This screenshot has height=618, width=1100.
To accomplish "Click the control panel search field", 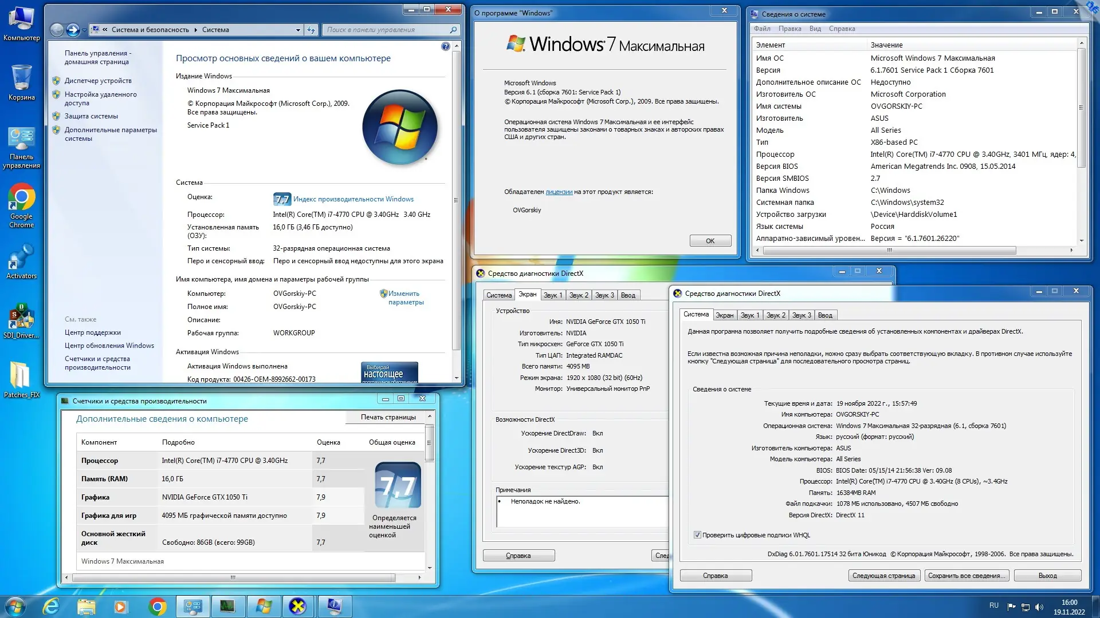I will point(387,30).
